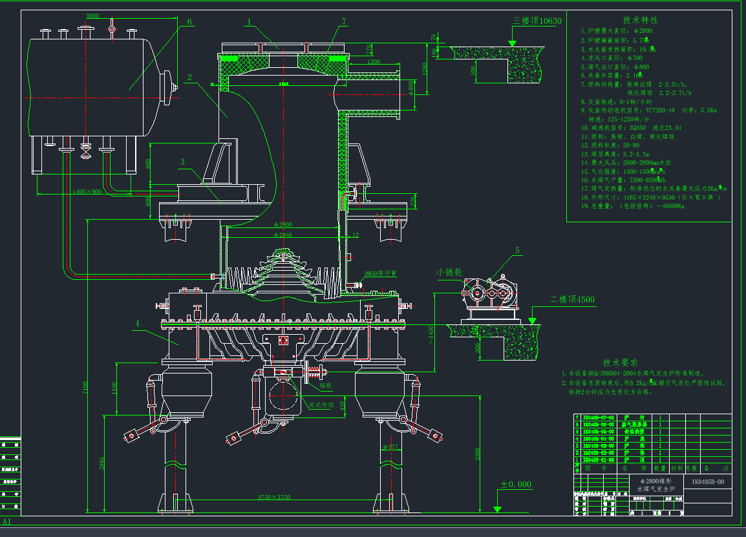Click the ±0.000 ground level label

[515, 484]
